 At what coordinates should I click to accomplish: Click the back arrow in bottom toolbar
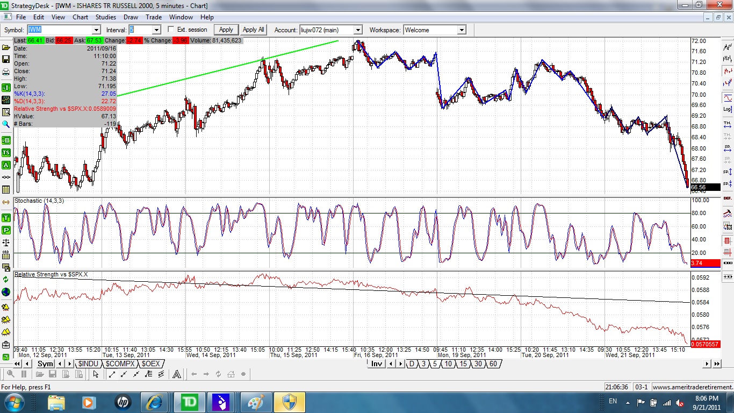point(194,374)
